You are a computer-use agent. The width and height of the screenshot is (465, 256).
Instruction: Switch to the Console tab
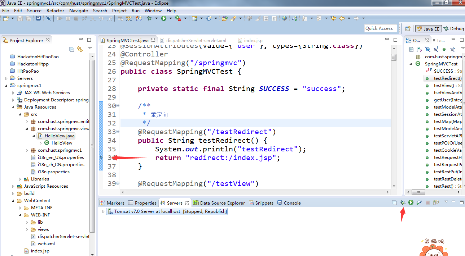tap(289, 203)
